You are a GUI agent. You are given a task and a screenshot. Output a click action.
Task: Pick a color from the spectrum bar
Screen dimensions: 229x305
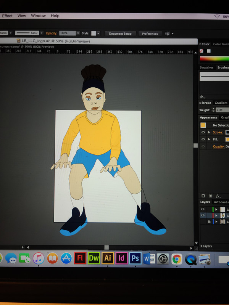(214, 59)
